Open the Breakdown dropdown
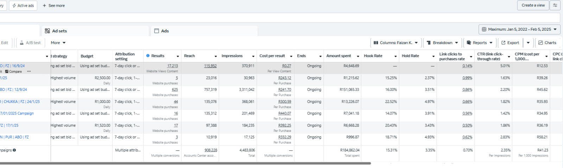The width and height of the screenshot is (563, 168). click(x=442, y=43)
